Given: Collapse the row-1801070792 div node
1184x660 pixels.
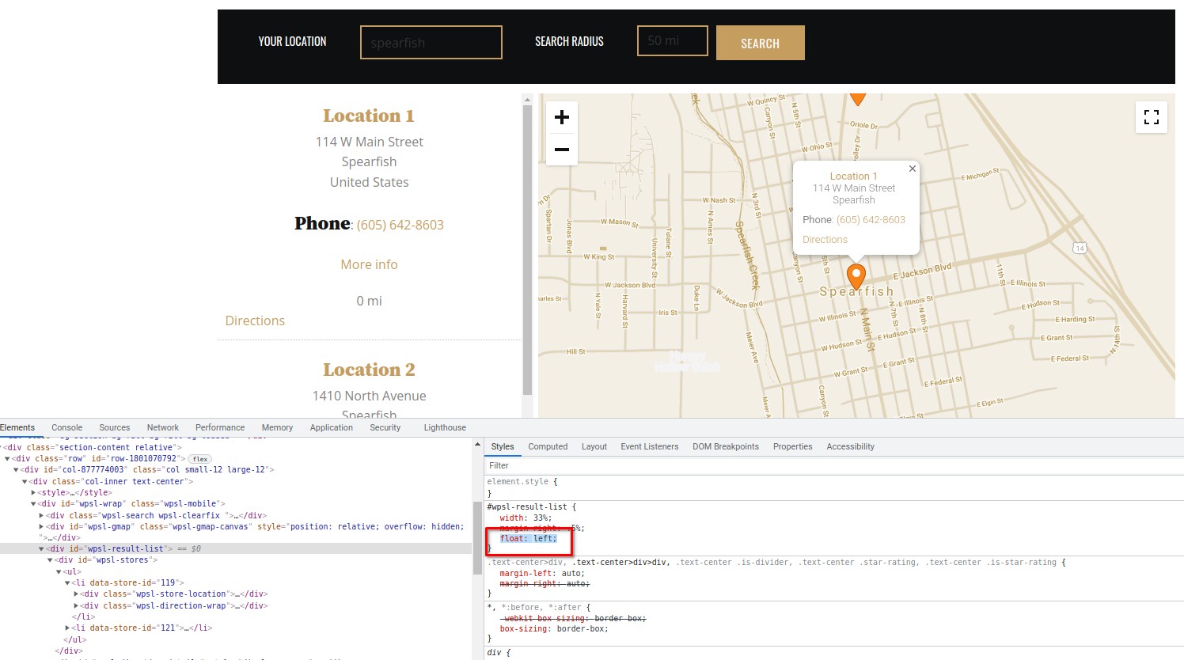Looking at the screenshot, I should pos(7,459).
